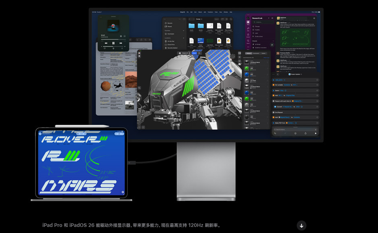Open the Project Update title dropdown

pyautogui.click(x=295, y=74)
